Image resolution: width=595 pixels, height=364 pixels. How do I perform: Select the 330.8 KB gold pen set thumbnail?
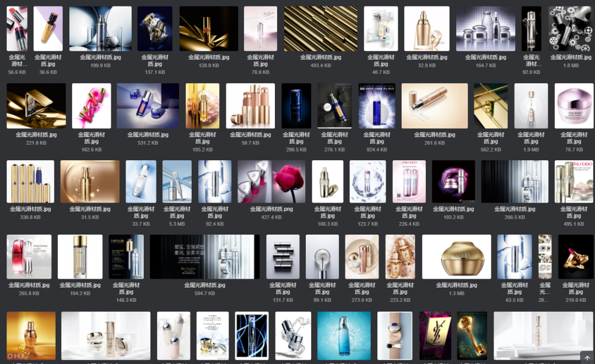point(30,181)
